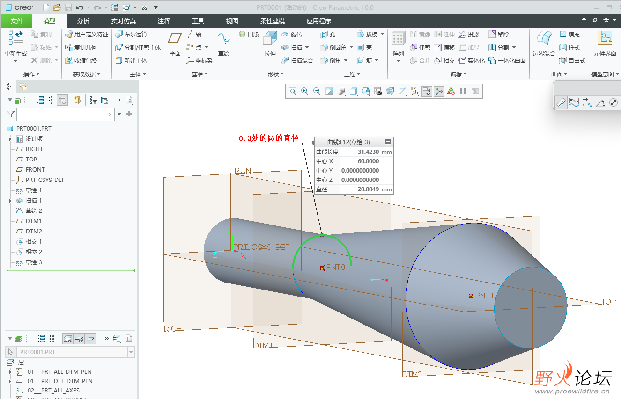Click the model tree search field

click(x=65, y=114)
